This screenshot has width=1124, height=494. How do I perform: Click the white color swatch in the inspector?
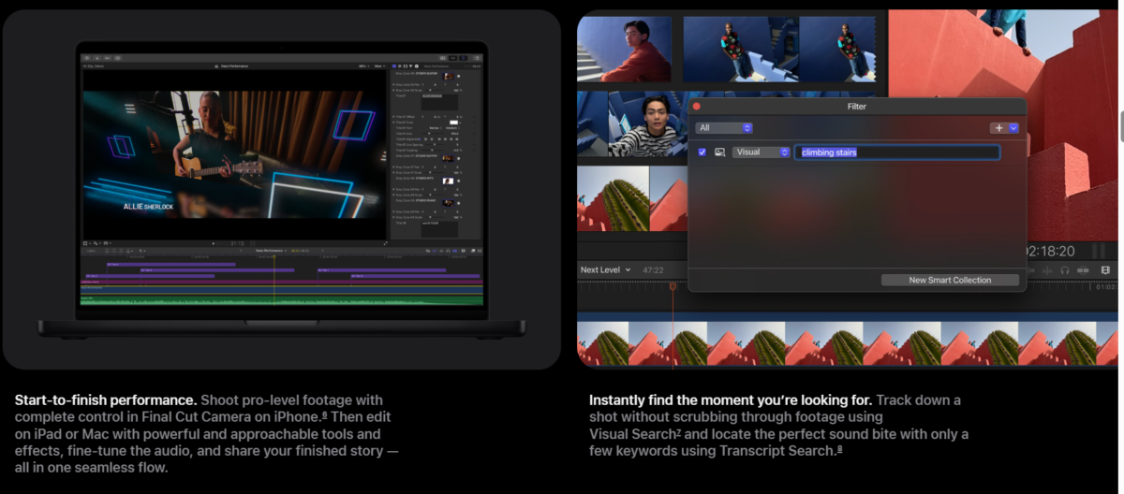point(453,122)
